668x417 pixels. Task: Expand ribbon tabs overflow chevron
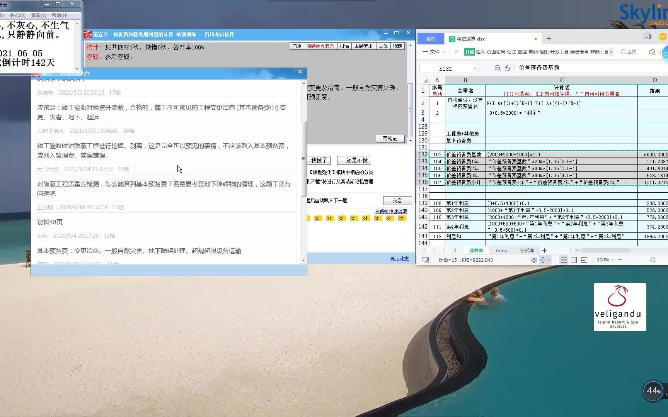coord(611,52)
